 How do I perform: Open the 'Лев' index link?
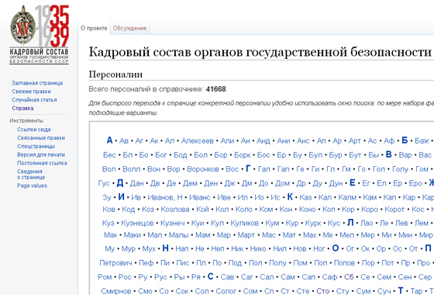pos(401,224)
